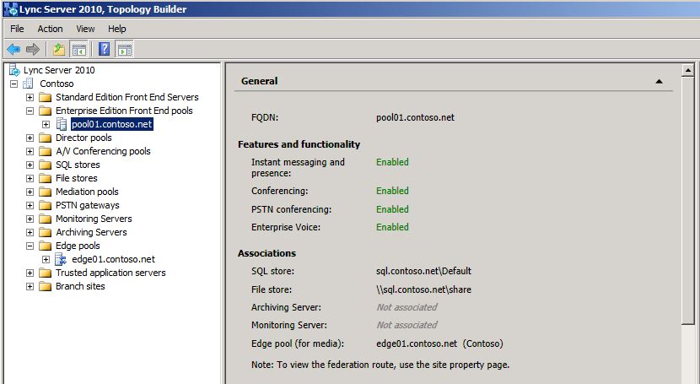700x384 pixels.
Task: Open the View menu
Action: pyautogui.click(x=85, y=29)
